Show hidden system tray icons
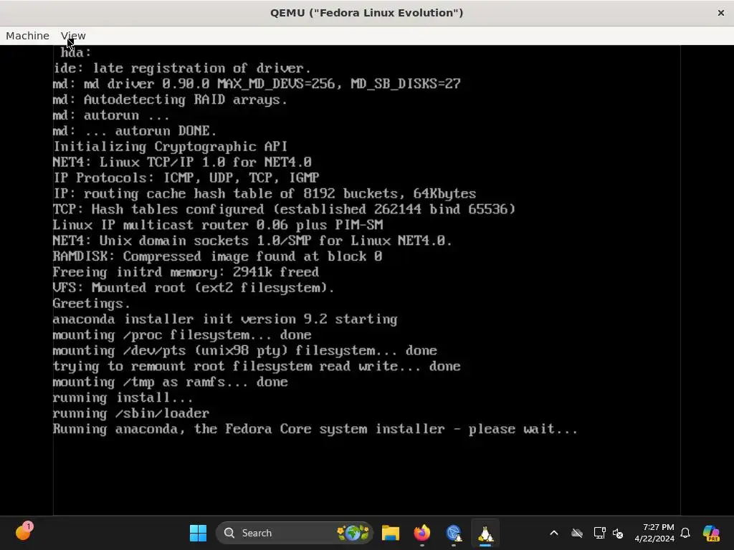Viewport: 734px width, 550px height. 554,533
